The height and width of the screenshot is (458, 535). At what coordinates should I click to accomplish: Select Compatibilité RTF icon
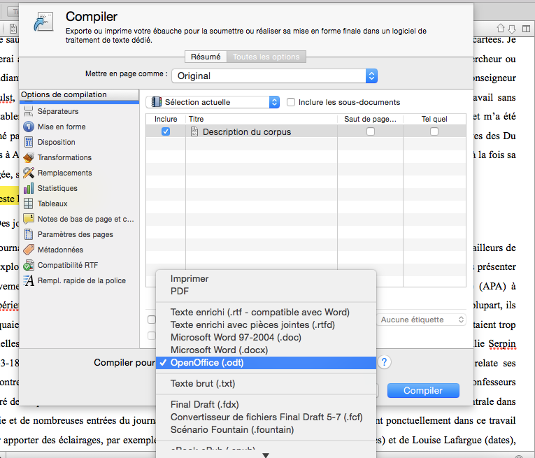(29, 265)
